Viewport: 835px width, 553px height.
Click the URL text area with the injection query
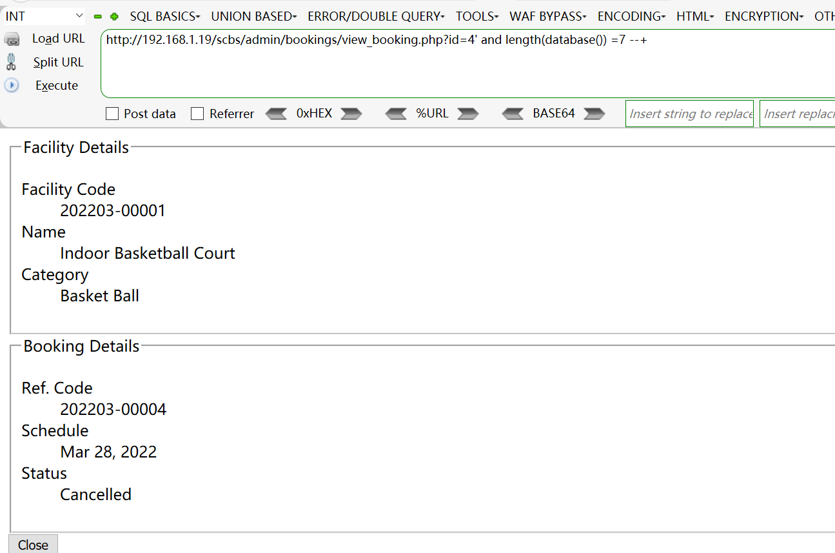[467, 63]
